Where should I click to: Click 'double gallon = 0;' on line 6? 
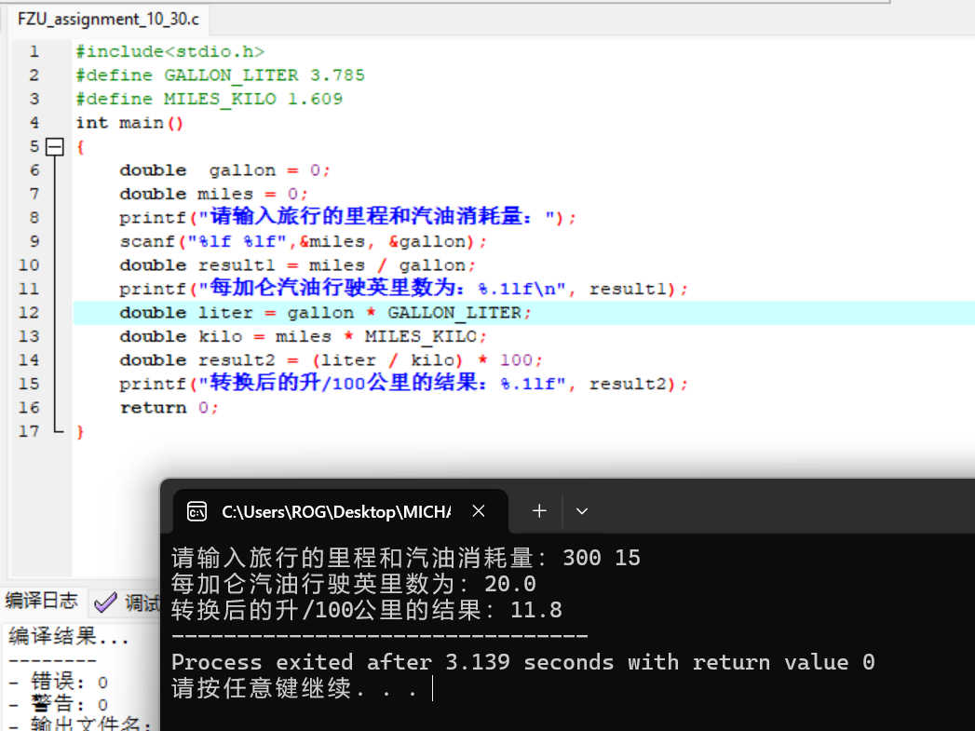(224, 170)
